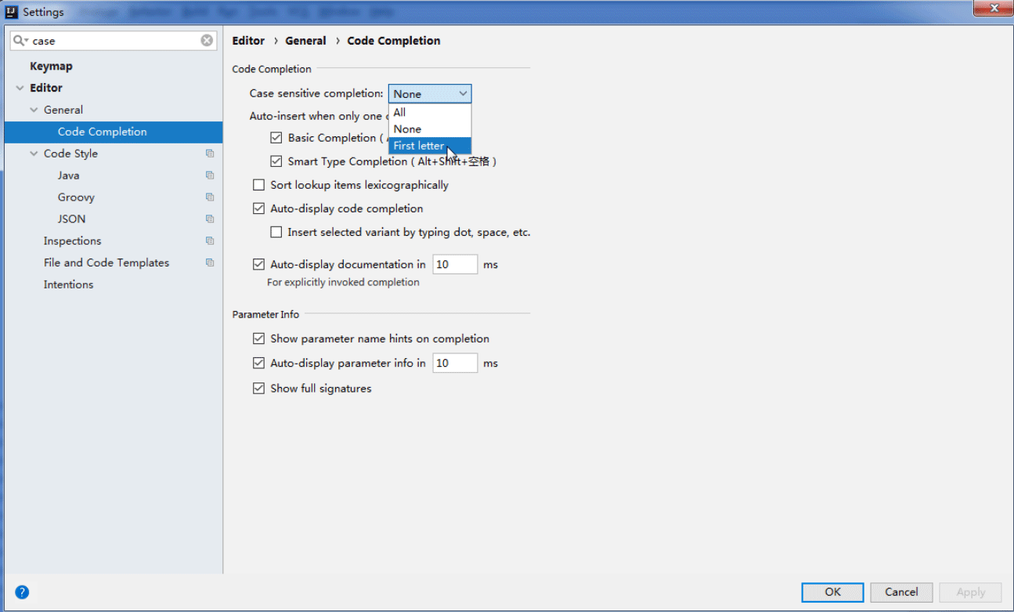Click the copy icon beside Java

click(210, 176)
